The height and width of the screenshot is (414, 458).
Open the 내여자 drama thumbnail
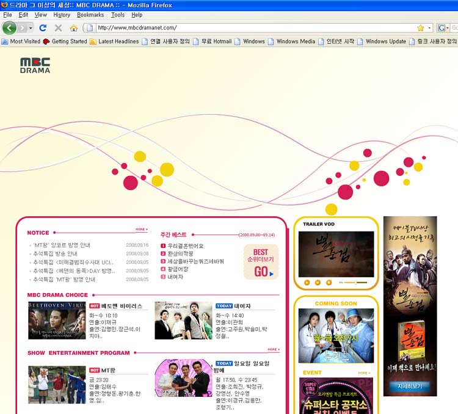click(183, 321)
